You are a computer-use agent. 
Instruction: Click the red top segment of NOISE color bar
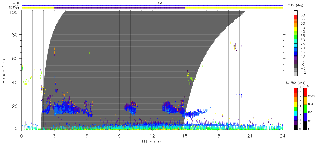coord(305,92)
